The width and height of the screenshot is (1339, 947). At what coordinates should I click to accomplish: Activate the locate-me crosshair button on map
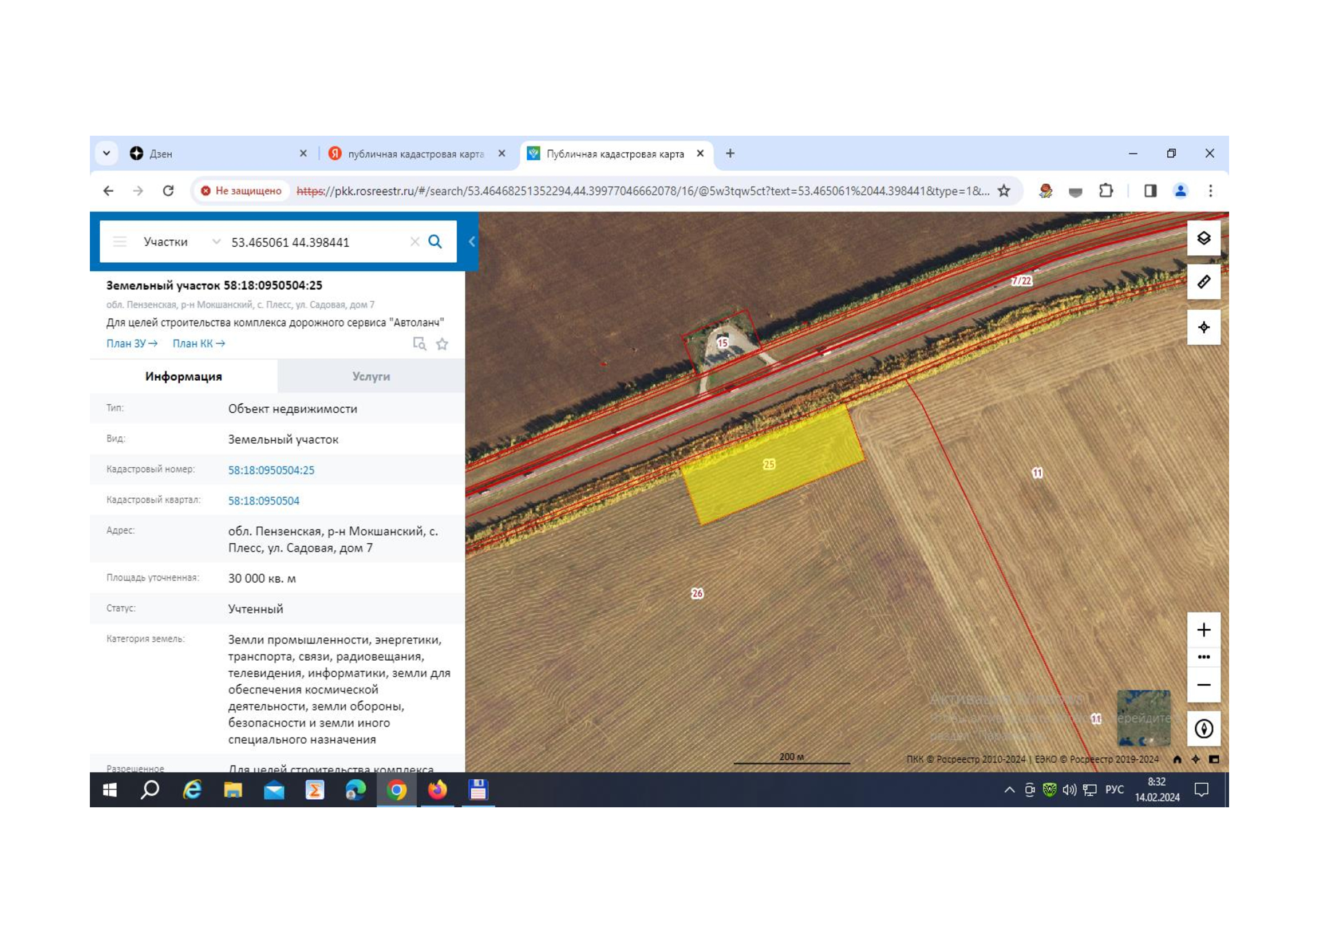[x=1203, y=327]
